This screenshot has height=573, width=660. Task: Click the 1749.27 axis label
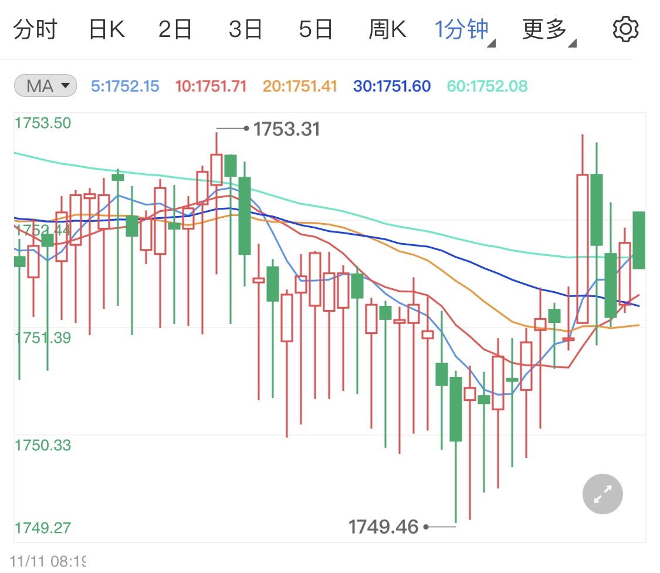[43, 527]
